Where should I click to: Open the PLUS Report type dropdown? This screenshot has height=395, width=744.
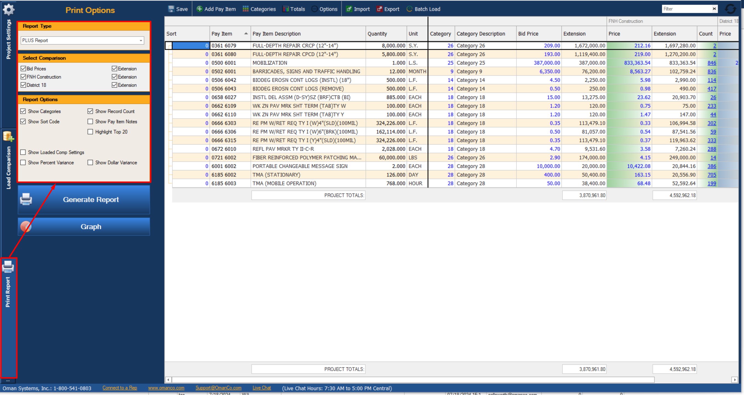click(141, 40)
